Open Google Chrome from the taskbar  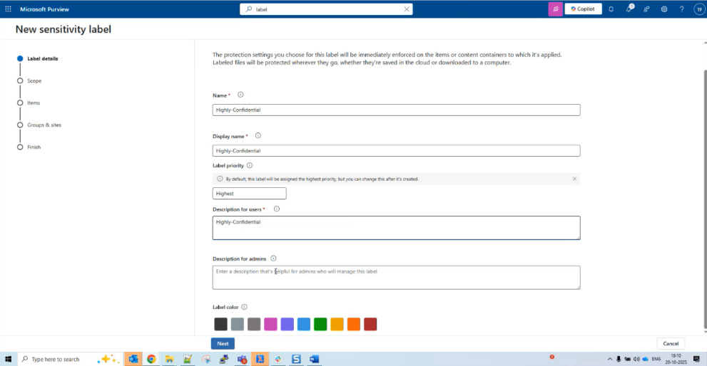151,359
